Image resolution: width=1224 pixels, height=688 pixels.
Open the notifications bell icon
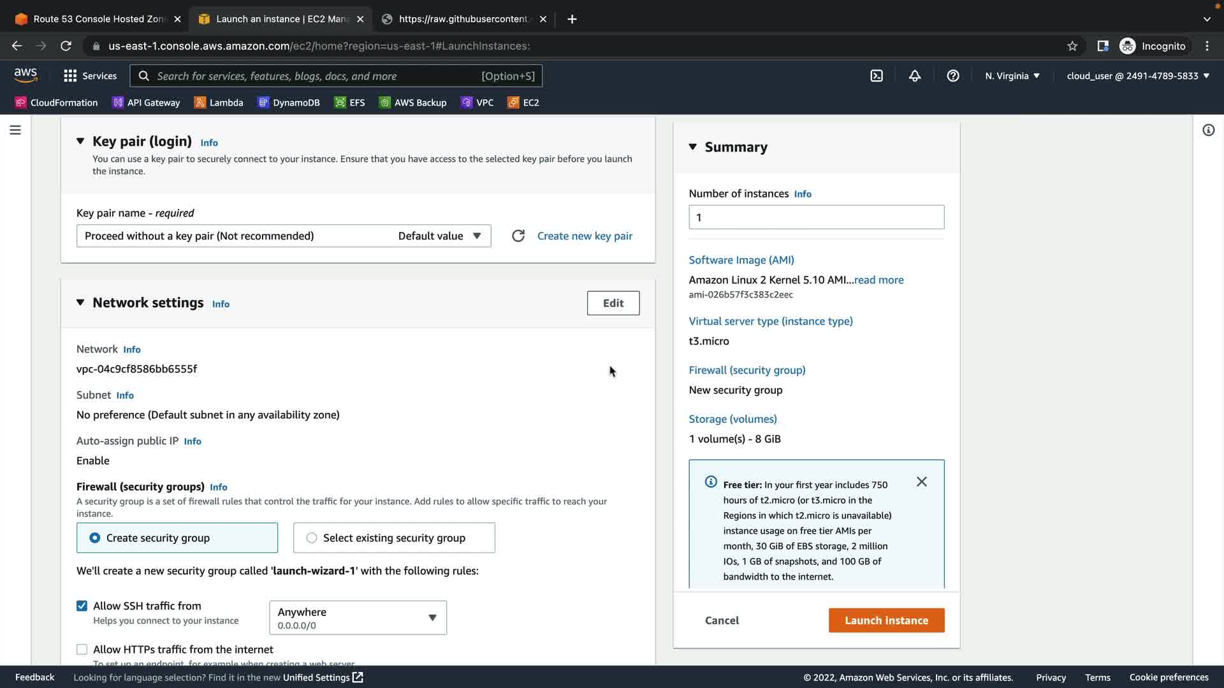point(915,76)
